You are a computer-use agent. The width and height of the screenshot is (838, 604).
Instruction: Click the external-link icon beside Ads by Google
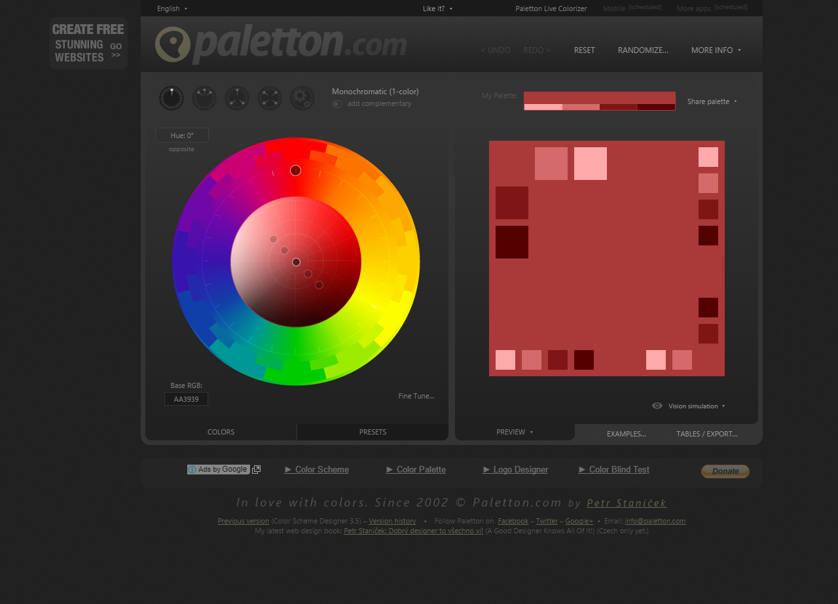(255, 469)
